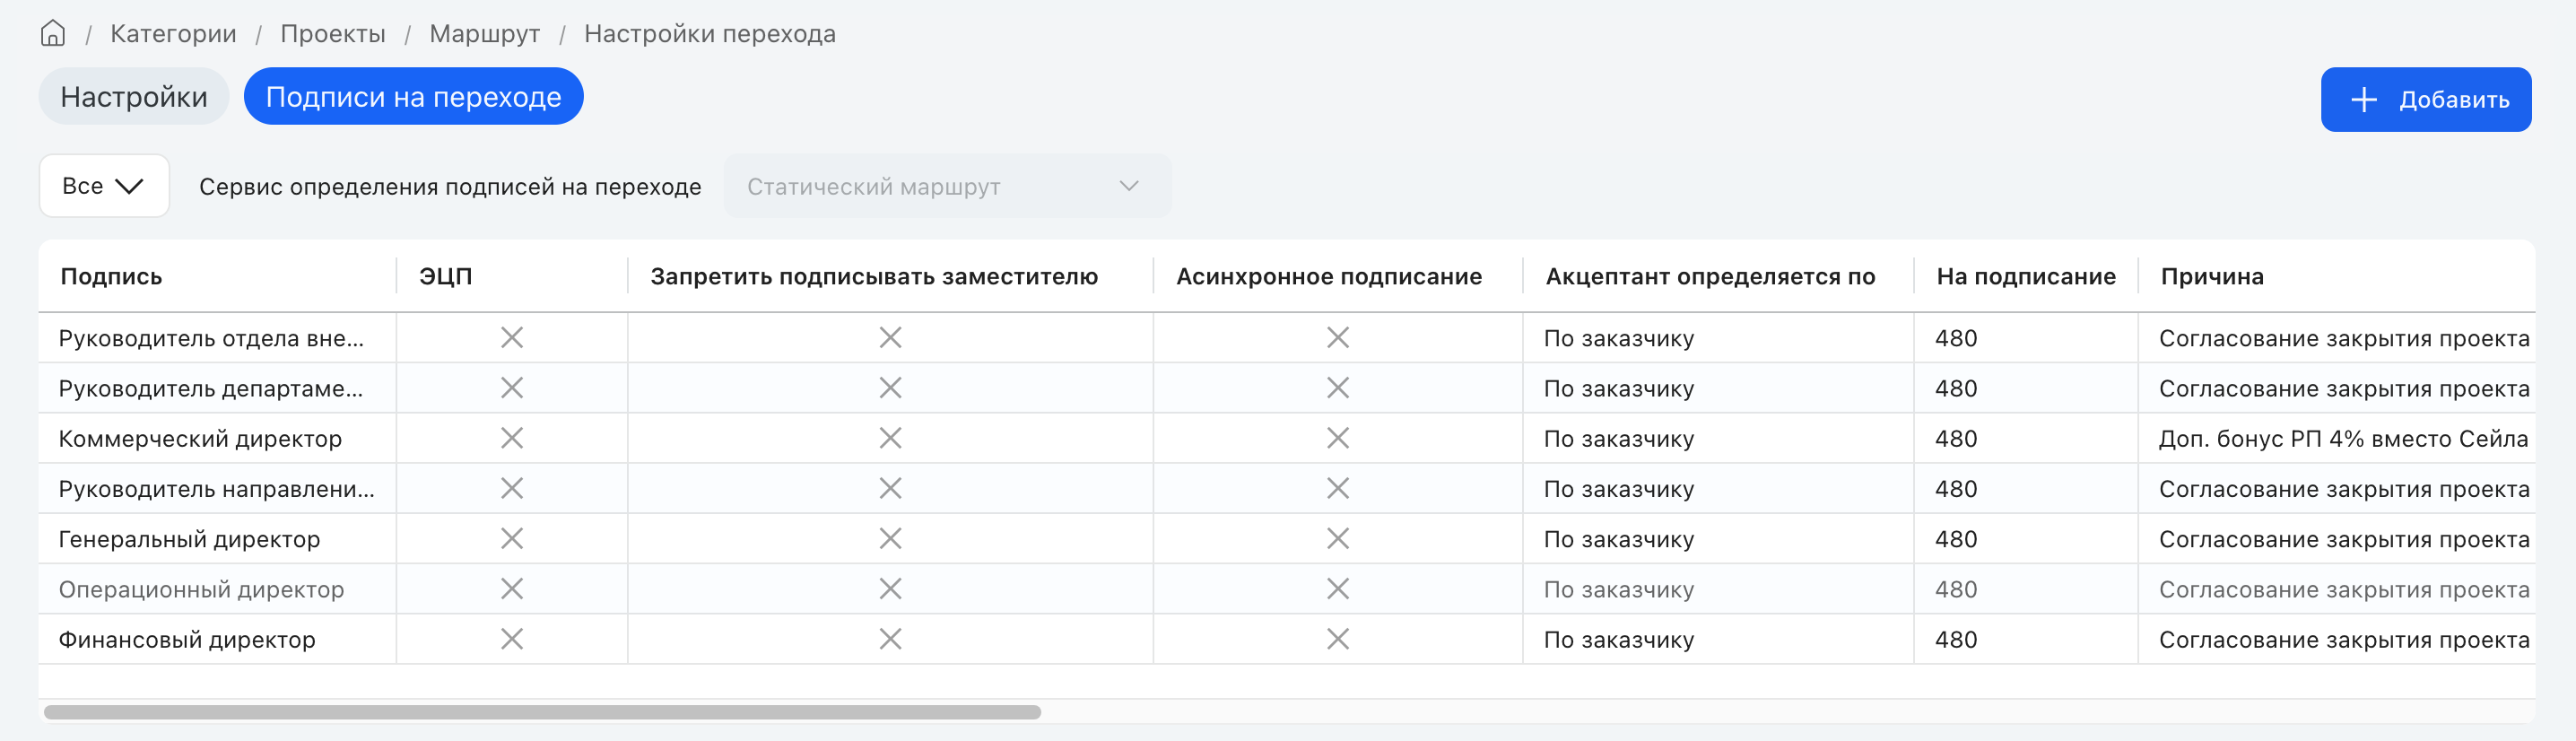This screenshot has width=2576, height=741.
Task: Select the Руководитель направлени... signature row
Action: [216, 488]
